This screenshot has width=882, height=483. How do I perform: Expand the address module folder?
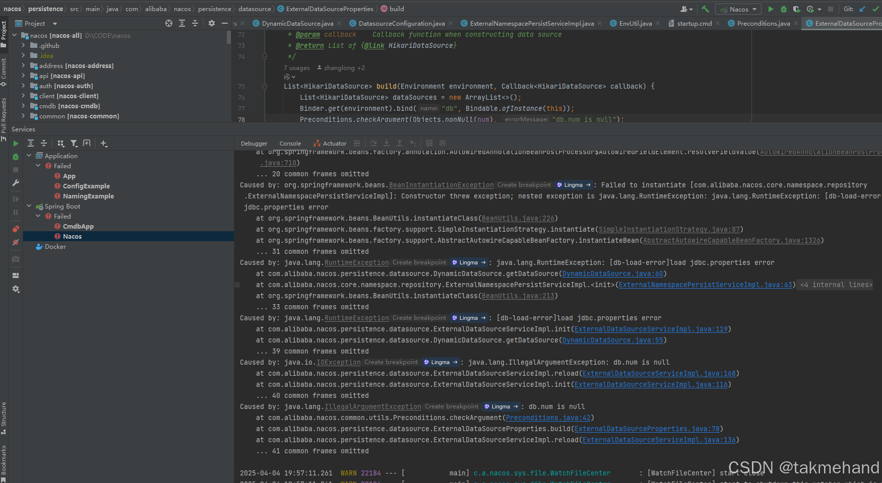pyautogui.click(x=23, y=65)
